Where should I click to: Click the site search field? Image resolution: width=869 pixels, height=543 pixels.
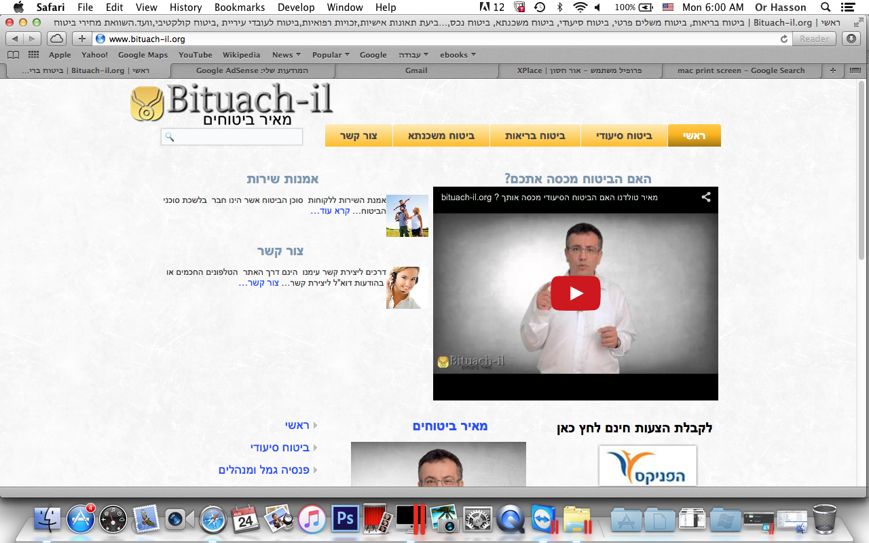click(x=232, y=137)
